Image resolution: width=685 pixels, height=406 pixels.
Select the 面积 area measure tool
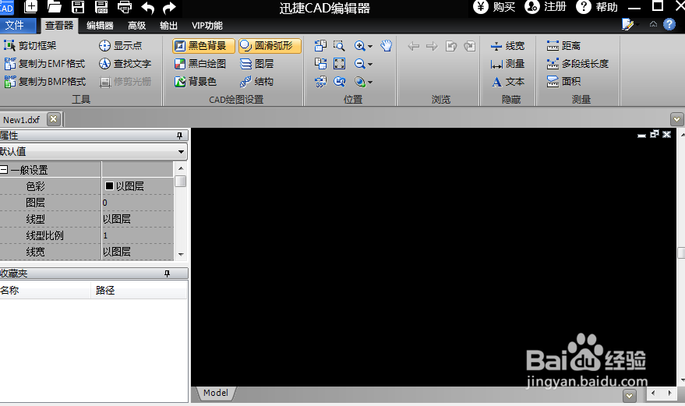click(x=563, y=82)
